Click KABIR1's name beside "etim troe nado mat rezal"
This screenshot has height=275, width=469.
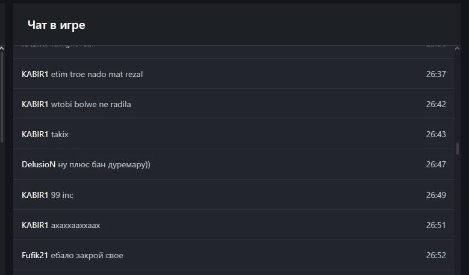[x=35, y=74]
